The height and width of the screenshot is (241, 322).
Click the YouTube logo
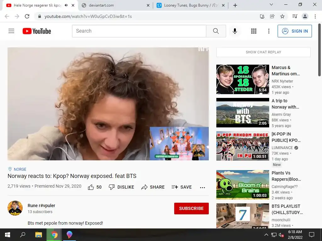point(37,31)
